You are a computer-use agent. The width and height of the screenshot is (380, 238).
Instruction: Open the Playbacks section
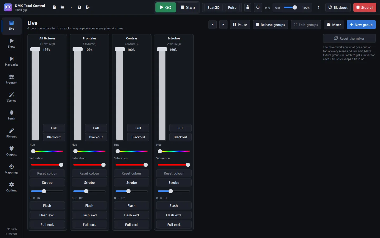(12, 62)
